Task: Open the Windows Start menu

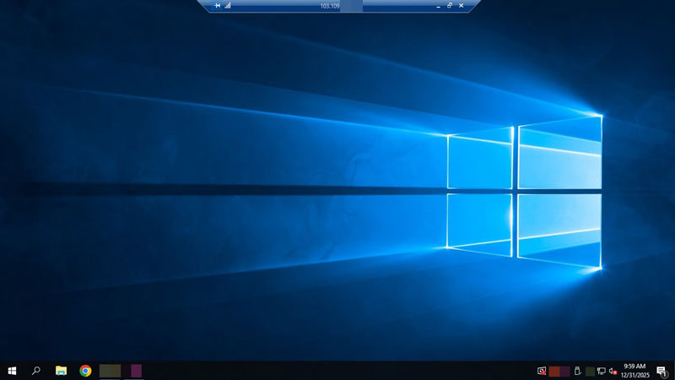Action: coord(12,371)
